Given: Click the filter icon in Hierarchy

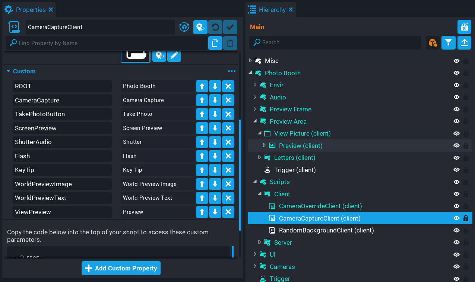Looking at the screenshot, I should (x=449, y=42).
